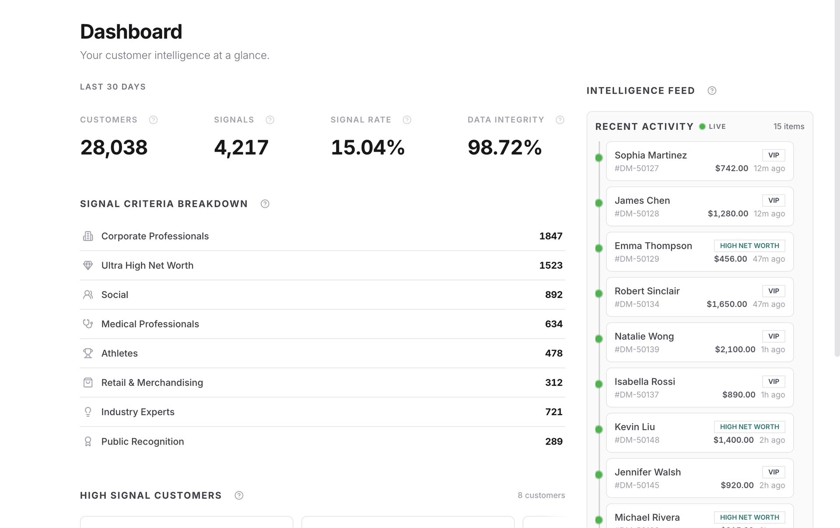Click the VIP badge on Robert Sinclair
This screenshot has width=840, height=528.
(x=773, y=291)
